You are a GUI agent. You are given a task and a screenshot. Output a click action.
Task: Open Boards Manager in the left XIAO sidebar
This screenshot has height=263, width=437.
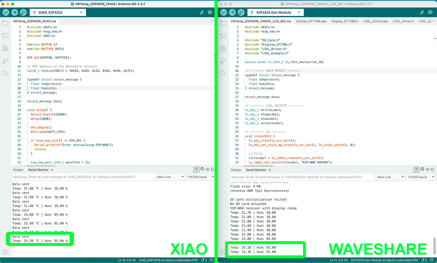click(5, 36)
